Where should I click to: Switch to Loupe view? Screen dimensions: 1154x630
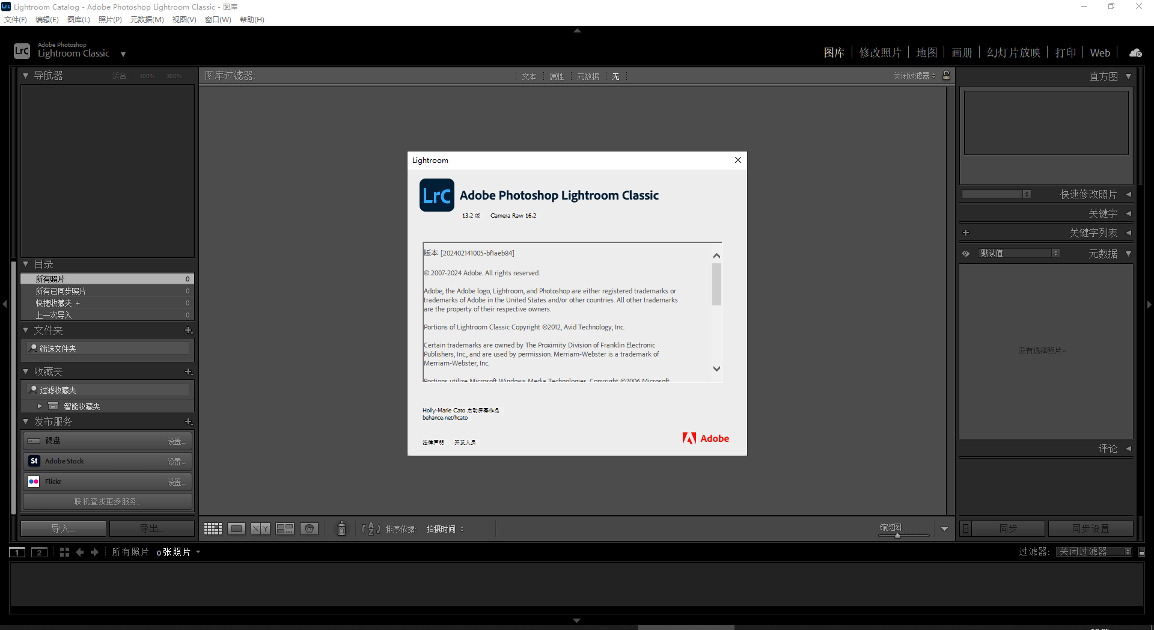click(236, 528)
